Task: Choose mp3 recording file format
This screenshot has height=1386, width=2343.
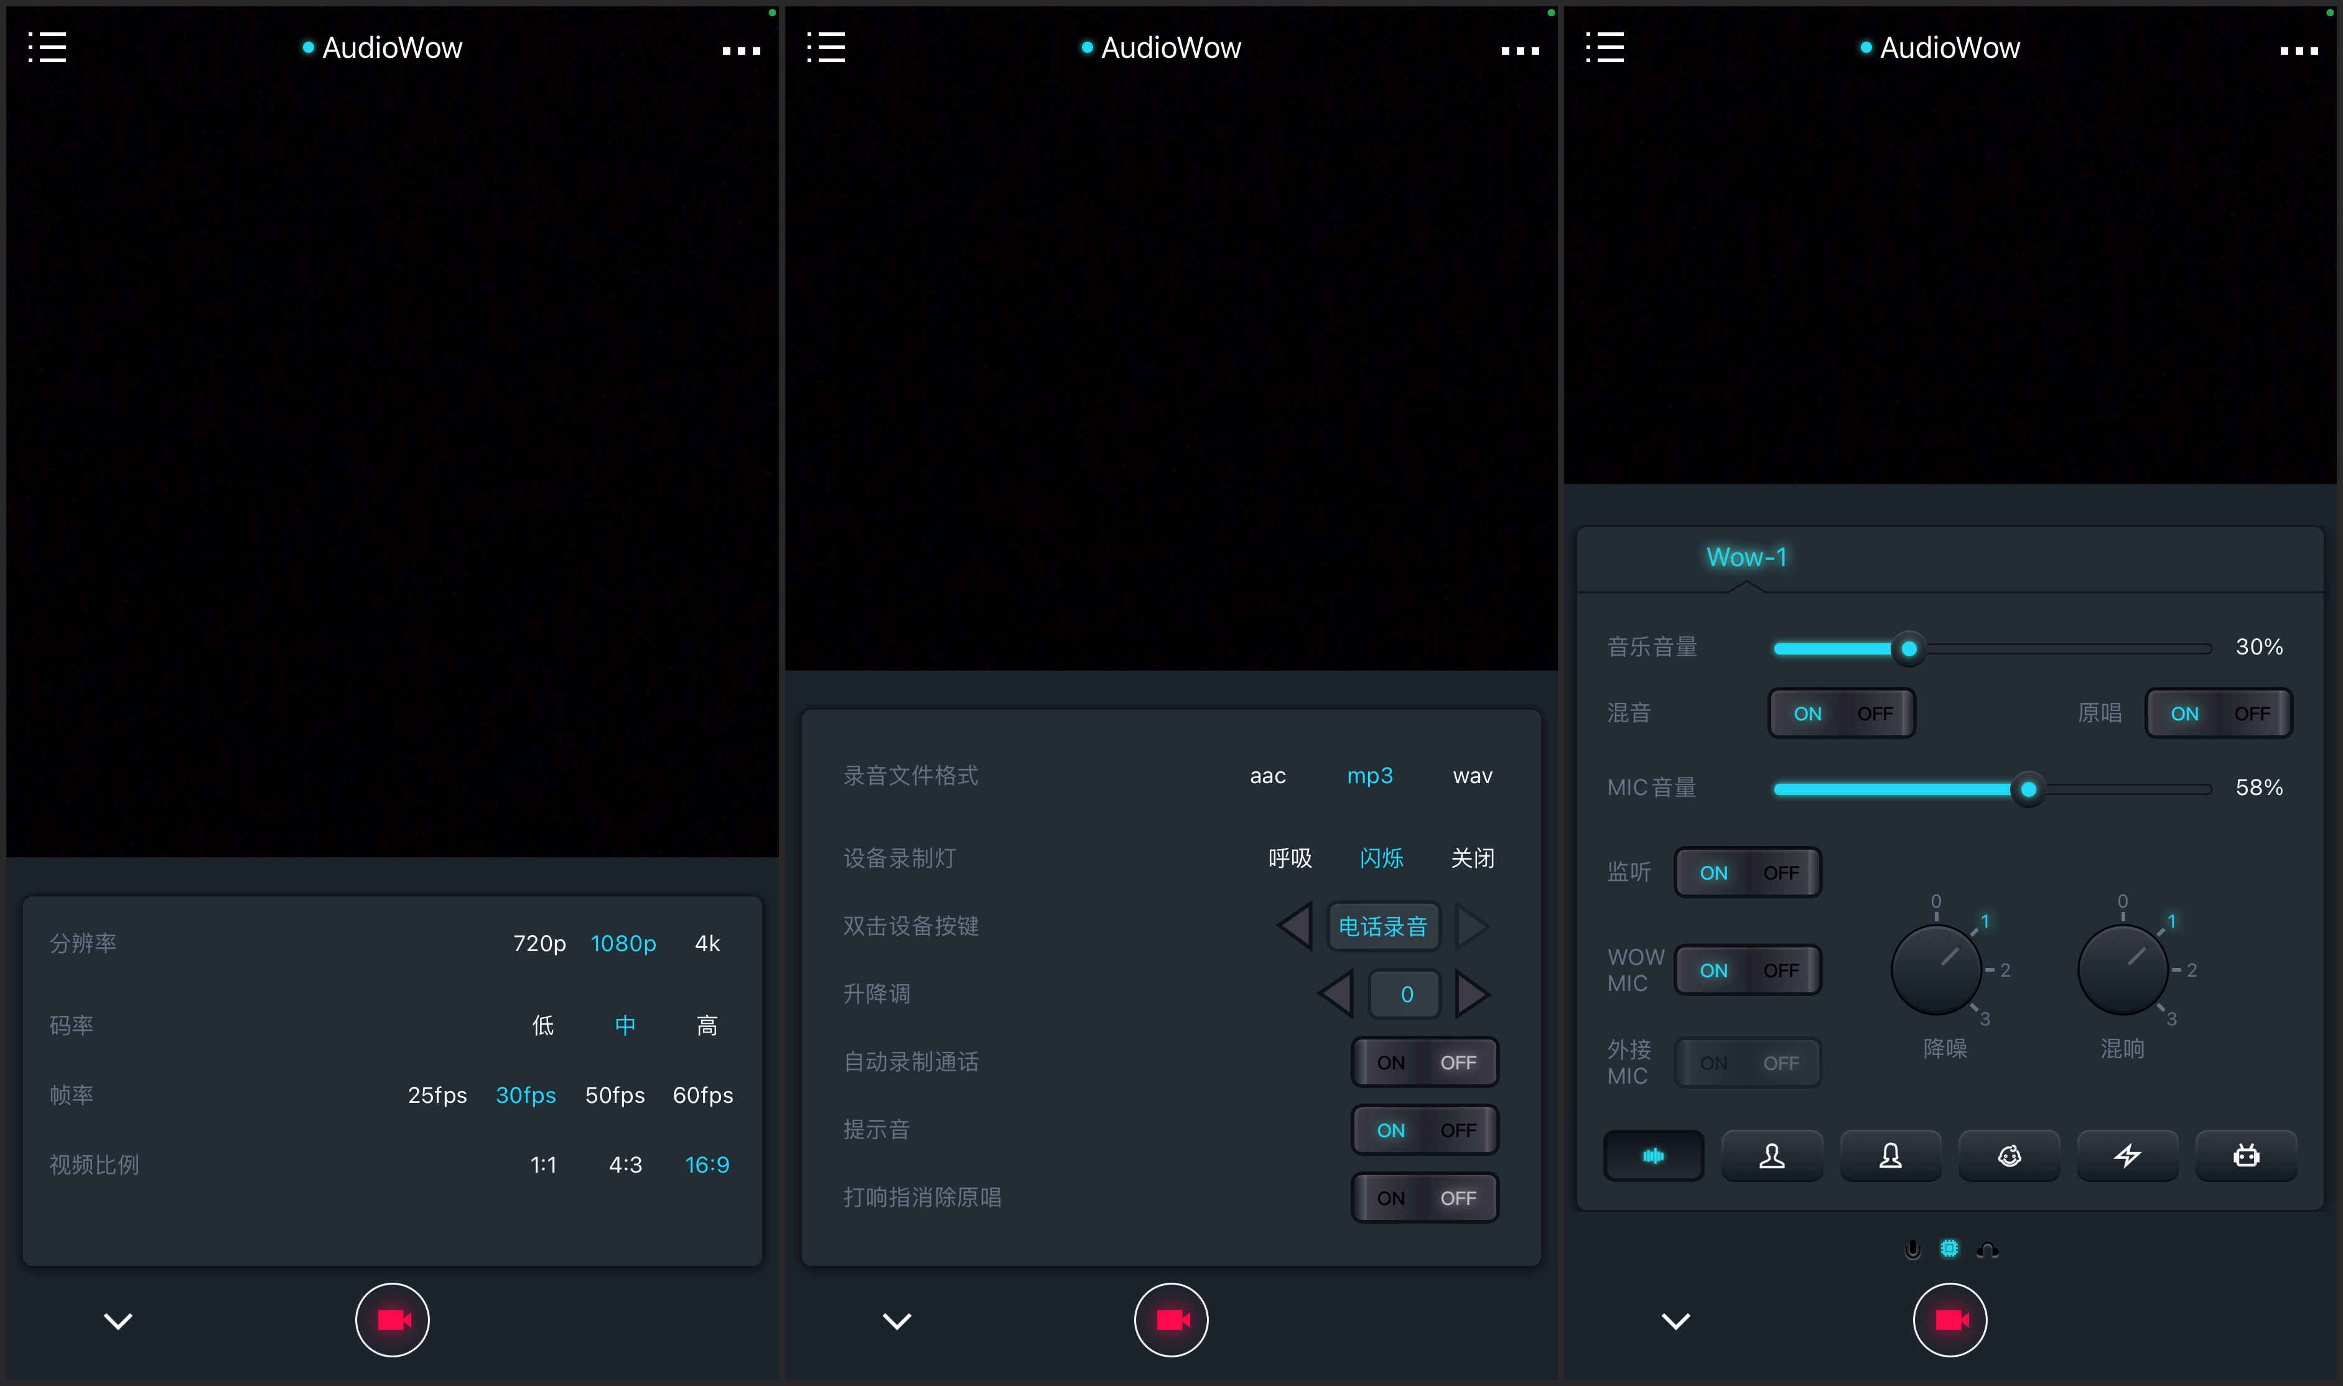Action: pyautogui.click(x=1370, y=776)
